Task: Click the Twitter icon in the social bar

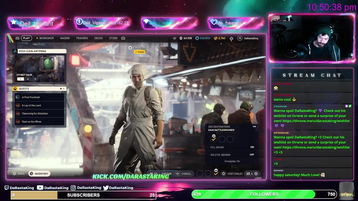Action: pos(106,188)
